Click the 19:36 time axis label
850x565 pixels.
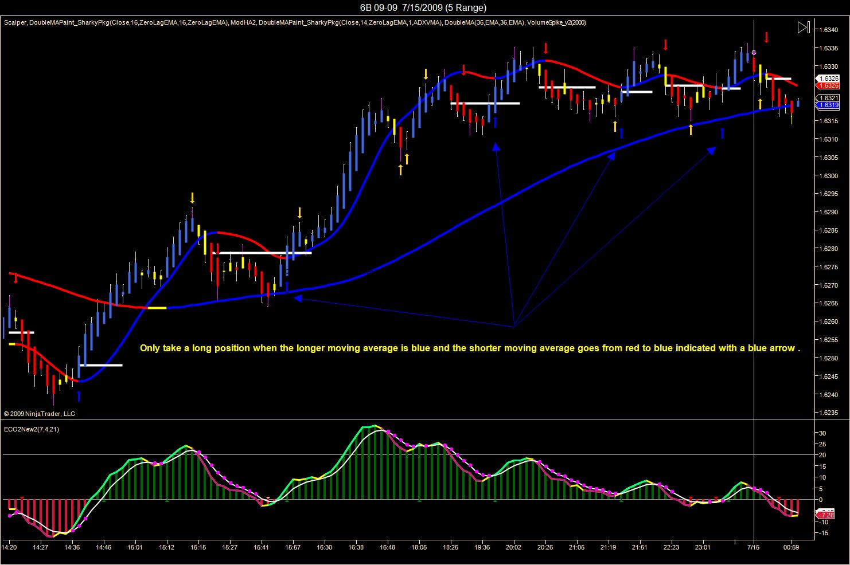click(482, 547)
